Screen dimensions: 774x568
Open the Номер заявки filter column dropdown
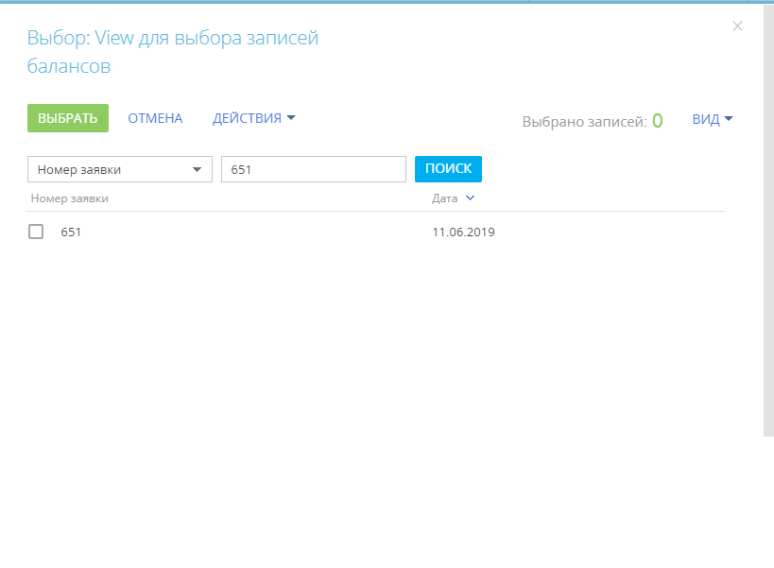[120, 169]
